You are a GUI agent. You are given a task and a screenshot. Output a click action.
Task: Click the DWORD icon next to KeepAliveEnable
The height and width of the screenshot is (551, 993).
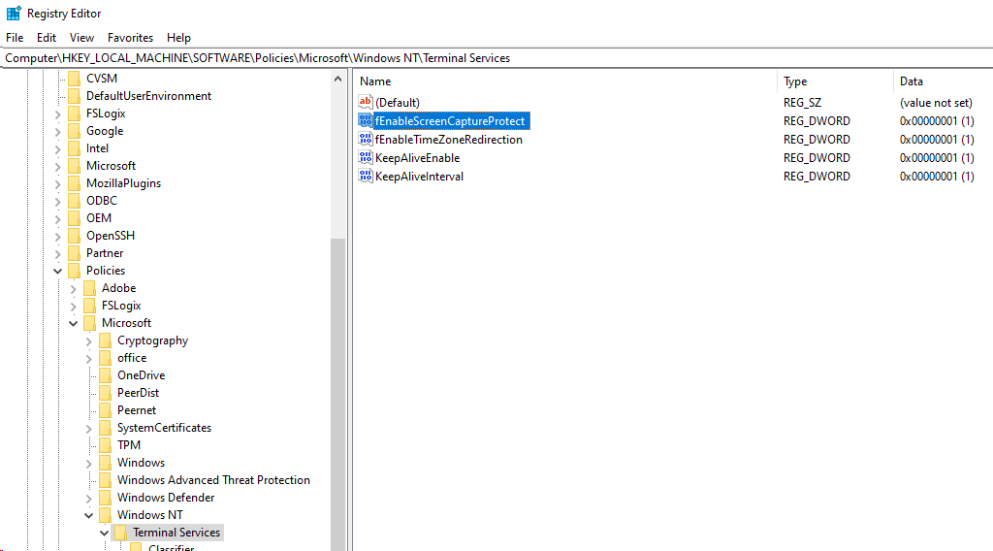pyautogui.click(x=366, y=158)
